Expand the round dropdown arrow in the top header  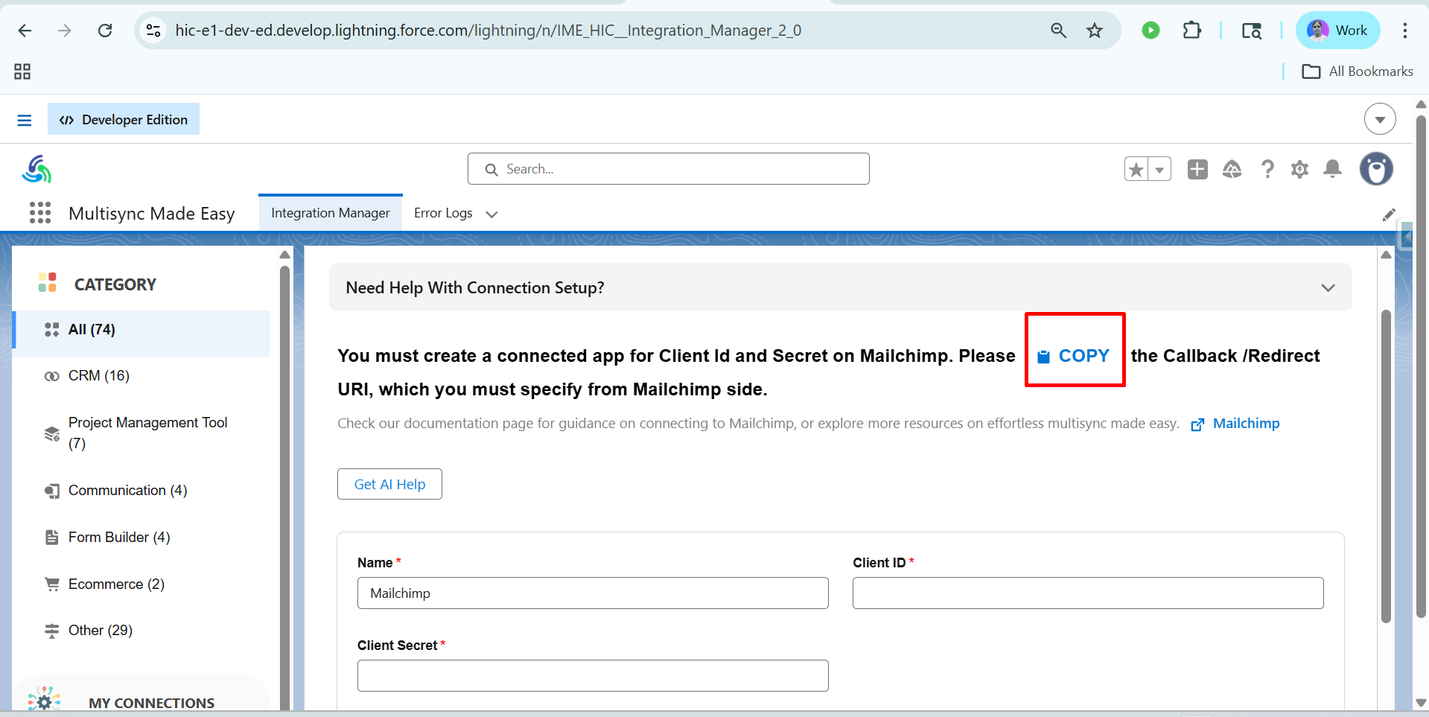pos(1380,119)
